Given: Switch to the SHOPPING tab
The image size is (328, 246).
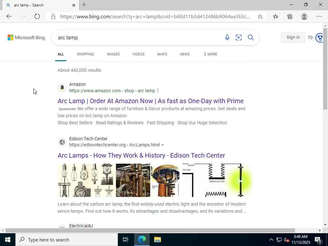Looking at the screenshot, I should coord(85,54).
